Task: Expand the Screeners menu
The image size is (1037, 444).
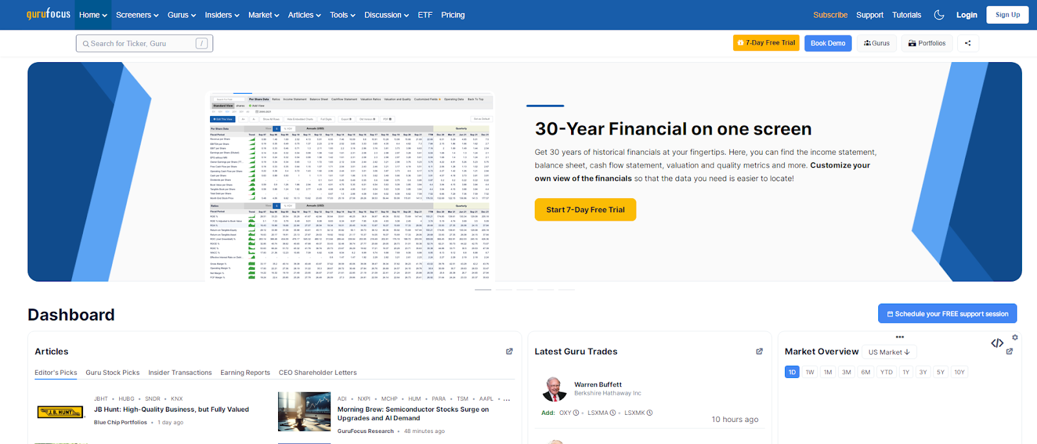Action: [x=137, y=15]
